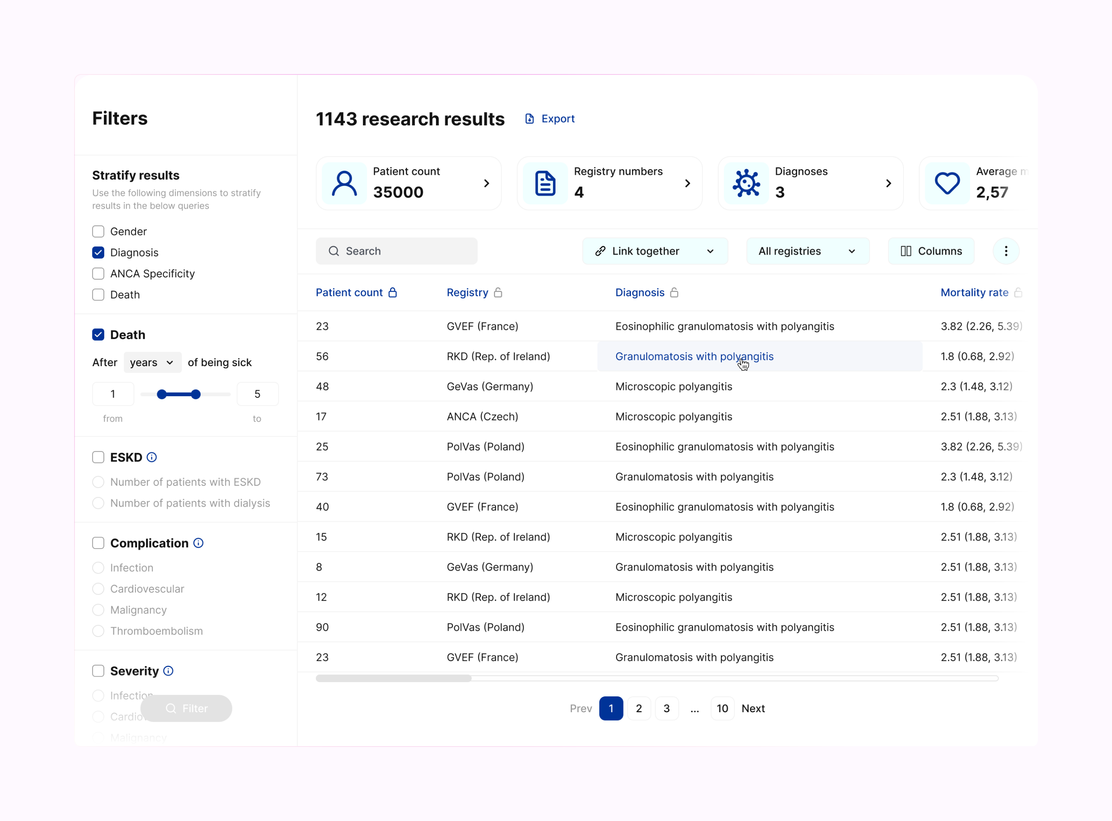Open the Granulomatosis with polyangitis diagnosis link
Image resolution: width=1112 pixels, height=821 pixels.
click(x=694, y=356)
